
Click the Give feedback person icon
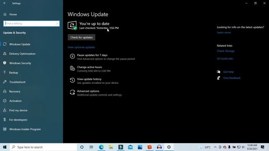(x=219, y=78)
